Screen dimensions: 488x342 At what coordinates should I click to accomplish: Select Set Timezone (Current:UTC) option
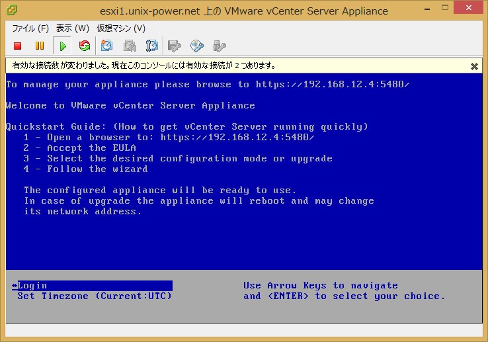tap(95, 296)
